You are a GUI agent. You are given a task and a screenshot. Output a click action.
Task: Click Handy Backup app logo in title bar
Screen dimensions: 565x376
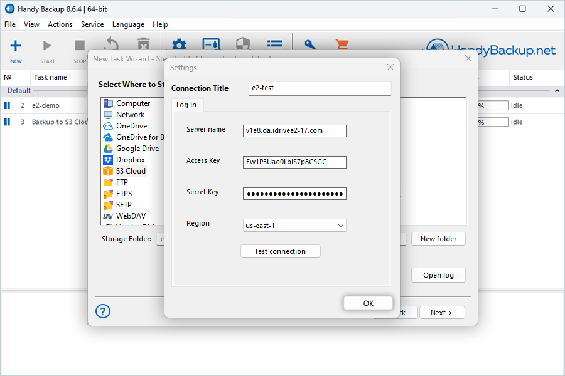coord(9,9)
